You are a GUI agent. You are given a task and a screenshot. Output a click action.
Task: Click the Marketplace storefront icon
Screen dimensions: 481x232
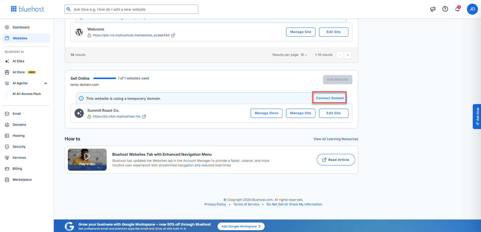point(7,180)
